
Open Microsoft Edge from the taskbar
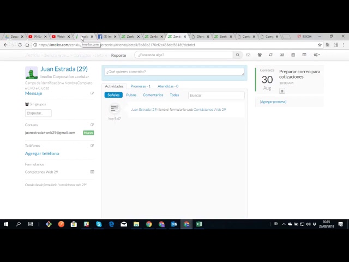(111, 224)
